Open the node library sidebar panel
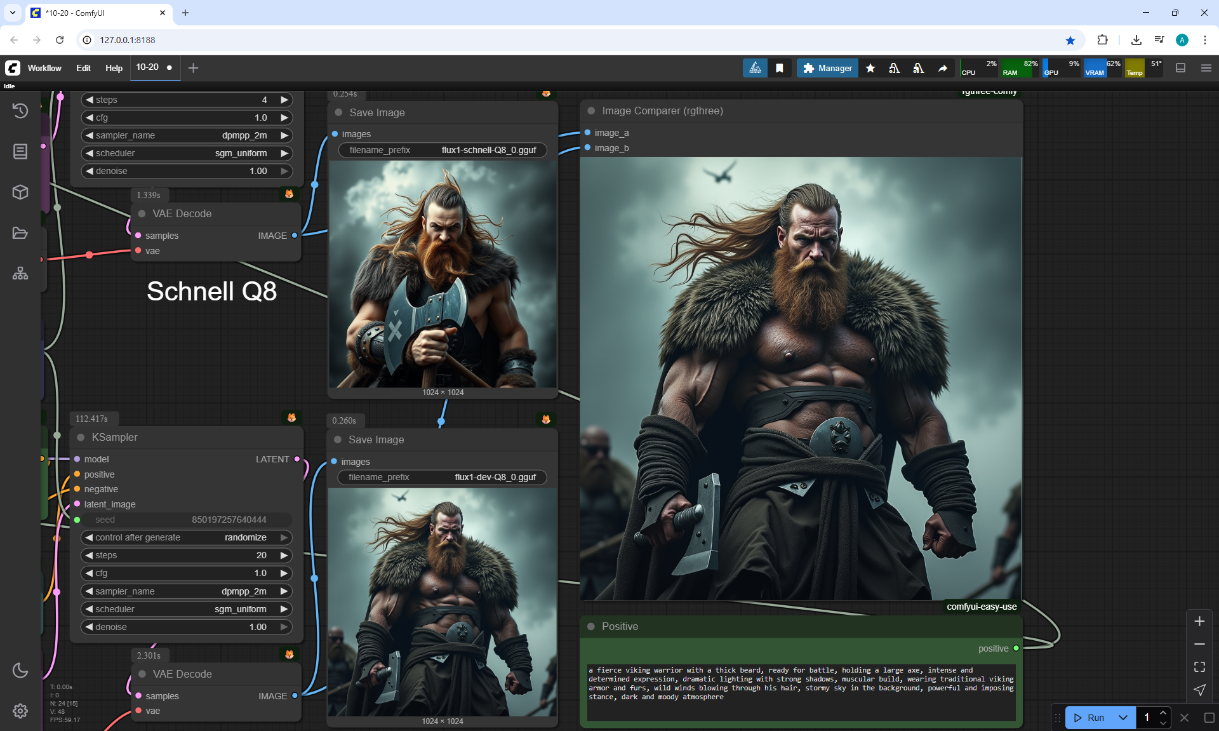 click(20, 151)
